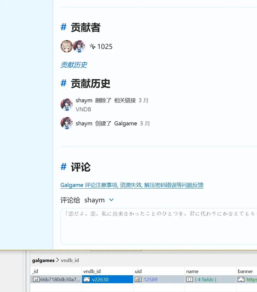Focus the comment text area
Image resolution: width=257 pixels, height=292 pixels.
(159, 226)
